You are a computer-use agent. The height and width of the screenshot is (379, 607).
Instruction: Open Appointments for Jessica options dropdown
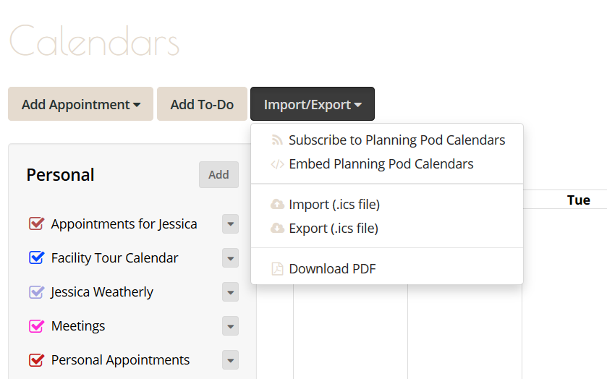tap(230, 223)
